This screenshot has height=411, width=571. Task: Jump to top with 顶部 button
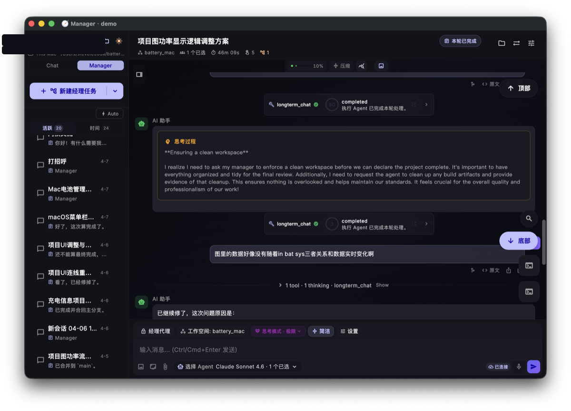click(x=519, y=88)
